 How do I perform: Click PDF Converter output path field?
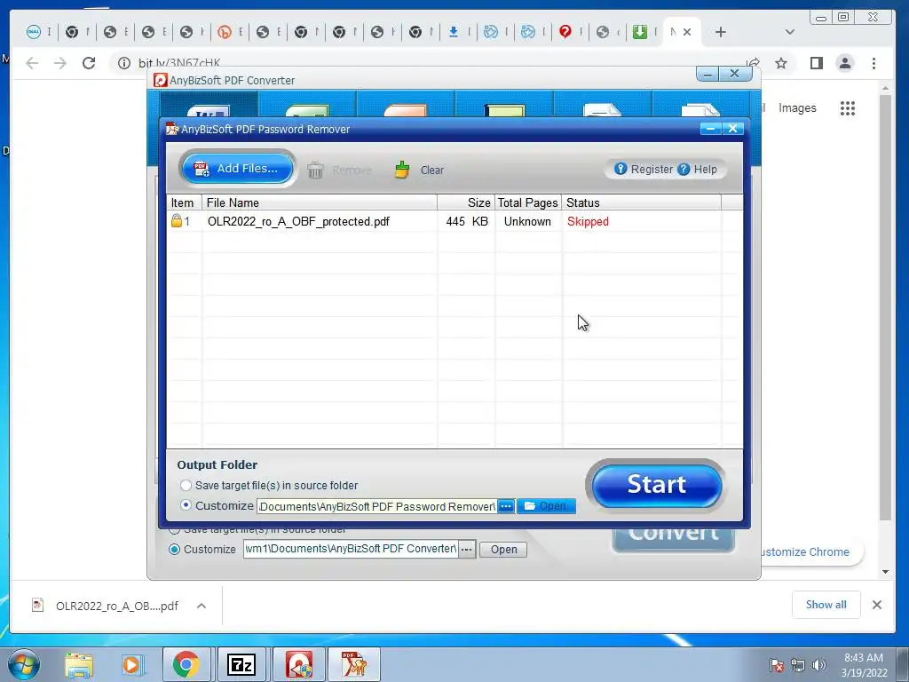[x=351, y=549]
